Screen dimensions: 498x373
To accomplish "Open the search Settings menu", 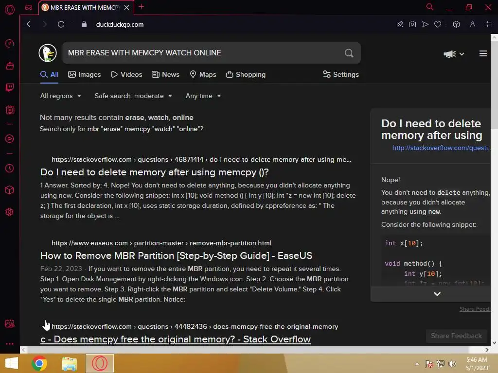I will tap(341, 74).
